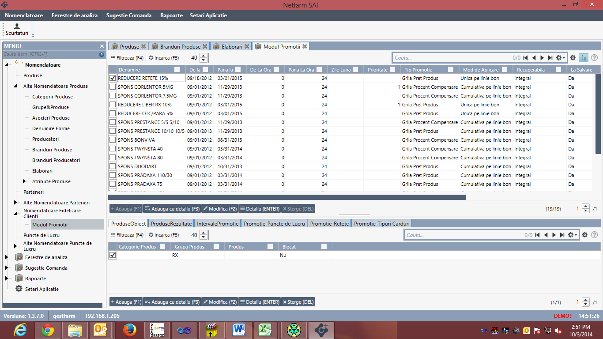This screenshot has height=339, width=603.
Task: Open search options dropdown in bottom grid
Action: point(573,235)
